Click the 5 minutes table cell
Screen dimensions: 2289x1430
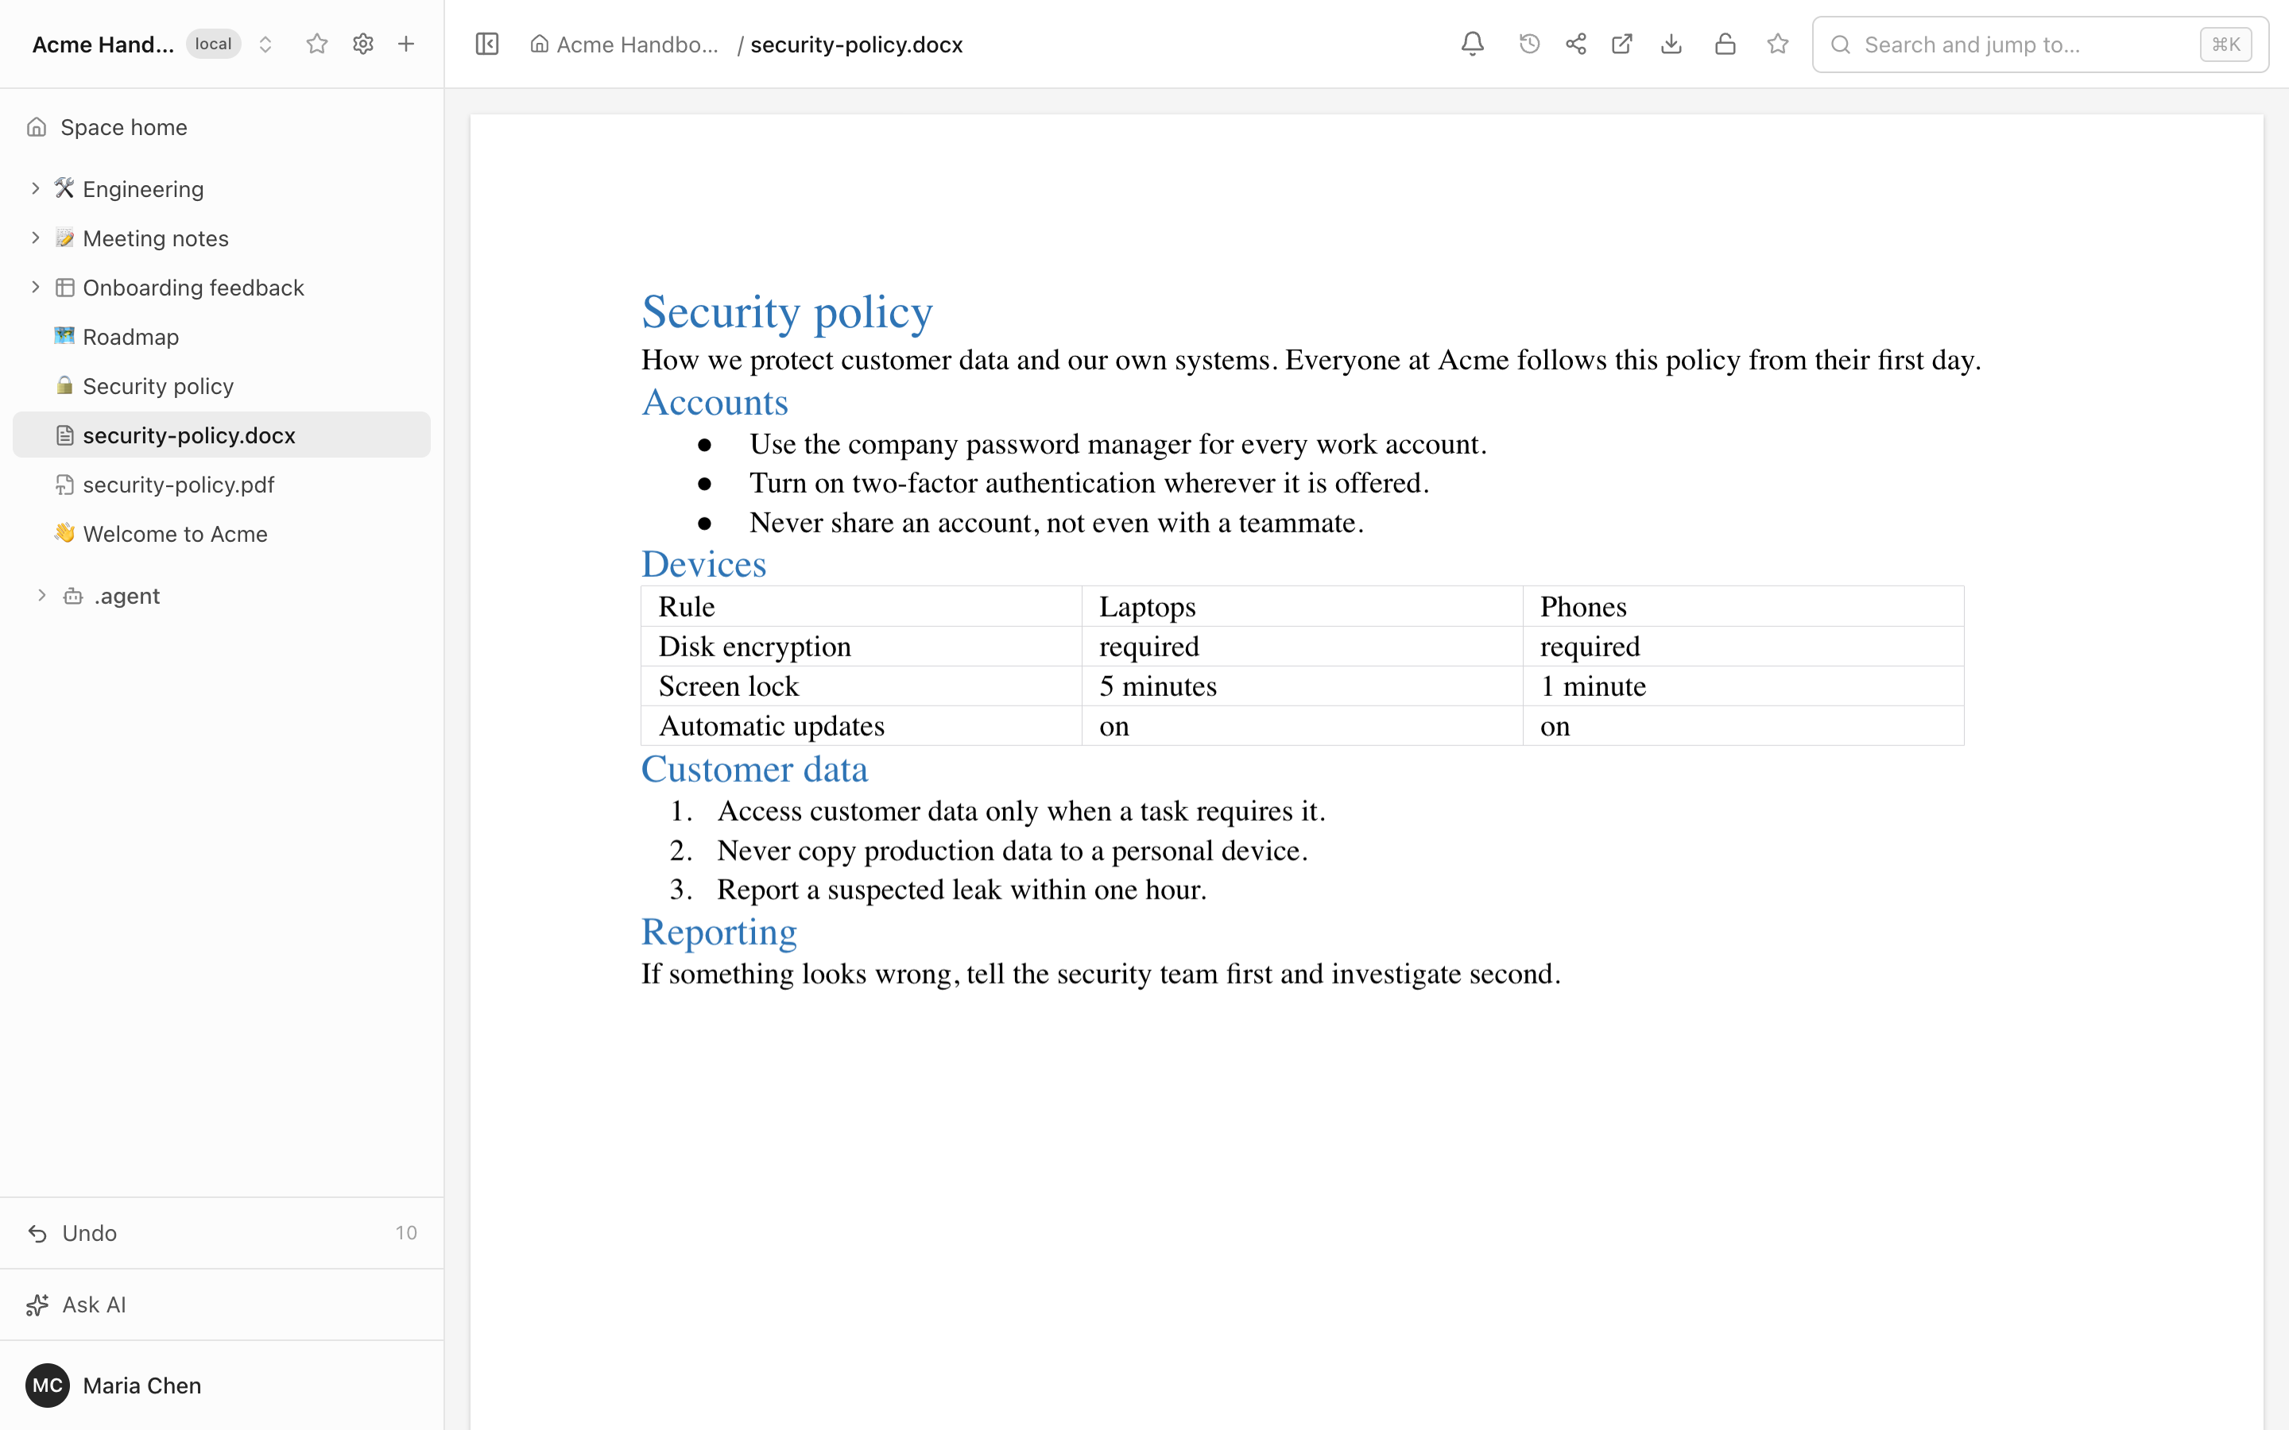(x=1303, y=686)
